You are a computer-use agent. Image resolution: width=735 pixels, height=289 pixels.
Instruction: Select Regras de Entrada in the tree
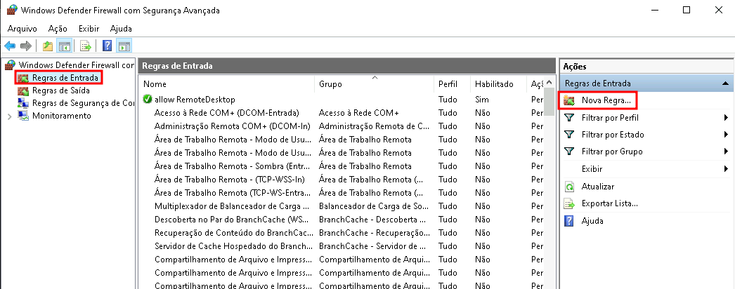click(65, 78)
